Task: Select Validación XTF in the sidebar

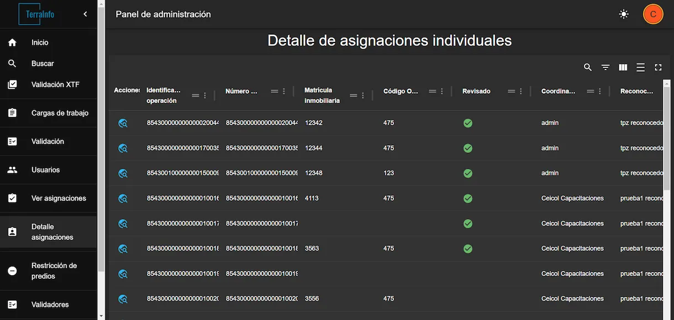Action: pyautogui.click(x=49, y=84)
